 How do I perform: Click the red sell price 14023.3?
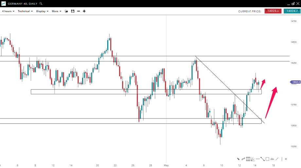(x=273, y=11)
